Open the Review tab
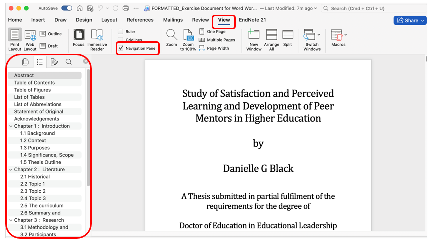432x242 pixels. tap(201, 20)
